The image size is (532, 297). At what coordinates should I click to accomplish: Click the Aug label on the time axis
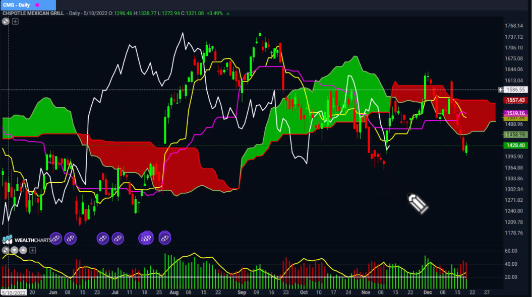pyautogui.click(x=174, y=292)
